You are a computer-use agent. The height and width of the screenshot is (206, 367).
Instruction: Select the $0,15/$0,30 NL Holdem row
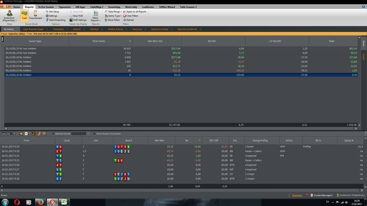click(181, 57)
